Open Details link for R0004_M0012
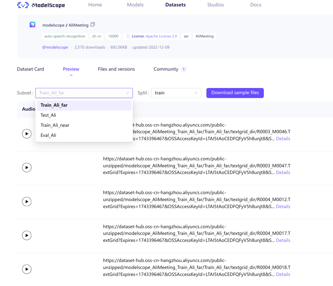Image resolution: width=333 pixels, height=286 pixels. coord(283,206)
